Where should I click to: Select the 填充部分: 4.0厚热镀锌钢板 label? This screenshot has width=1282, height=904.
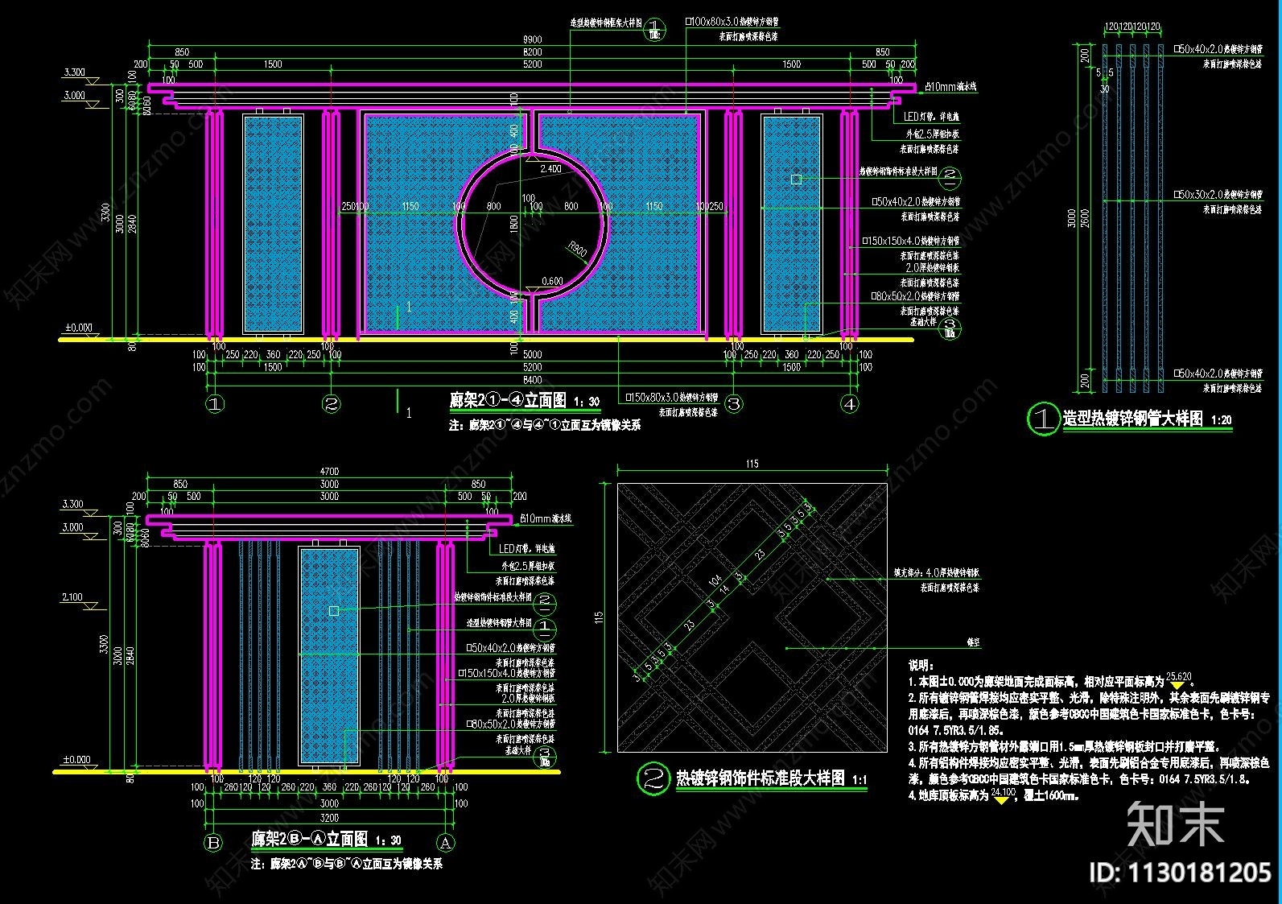[937, 573]
